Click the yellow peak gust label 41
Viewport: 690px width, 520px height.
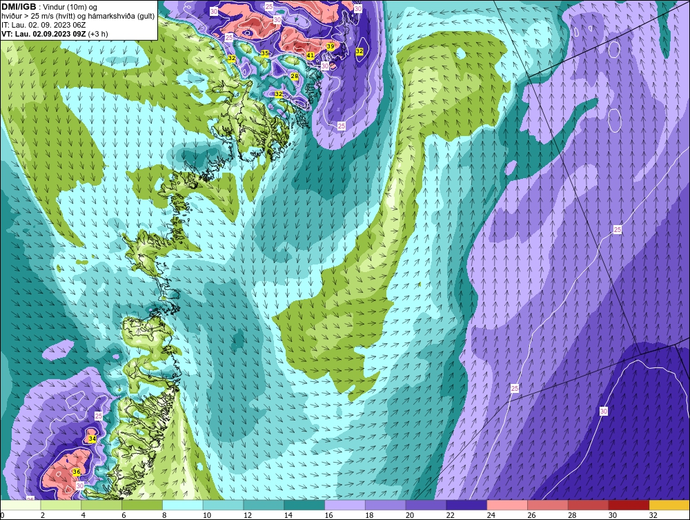[x=310, y=55]
